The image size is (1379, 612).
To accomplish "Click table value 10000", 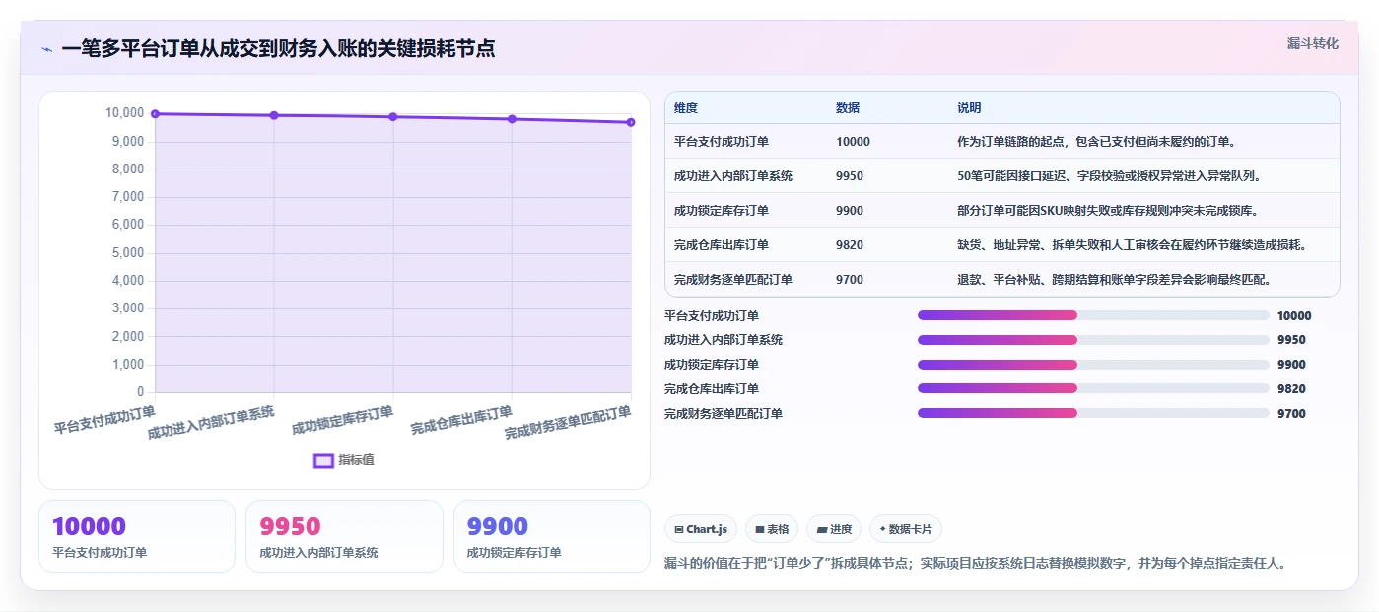I will click(x=853, y=141).
